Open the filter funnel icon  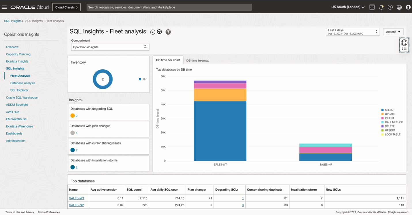pyautogui.click(x=168, y=32)
